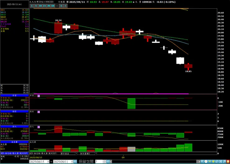230x164 pixels.
Task: Switch to 1-minute timeframe
Action: click(32, 6)
